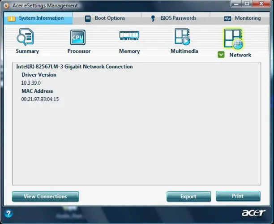274x224 pixels.
Task: Switch to the System Information tab
Action: 38,18
